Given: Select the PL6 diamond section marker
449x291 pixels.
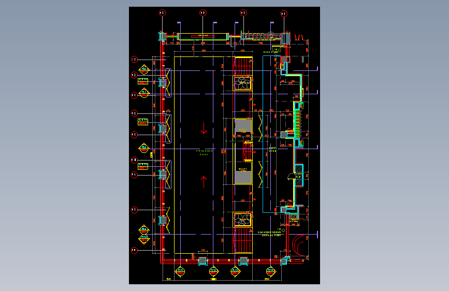Looking at the screenshot, I should pos(144,69).
